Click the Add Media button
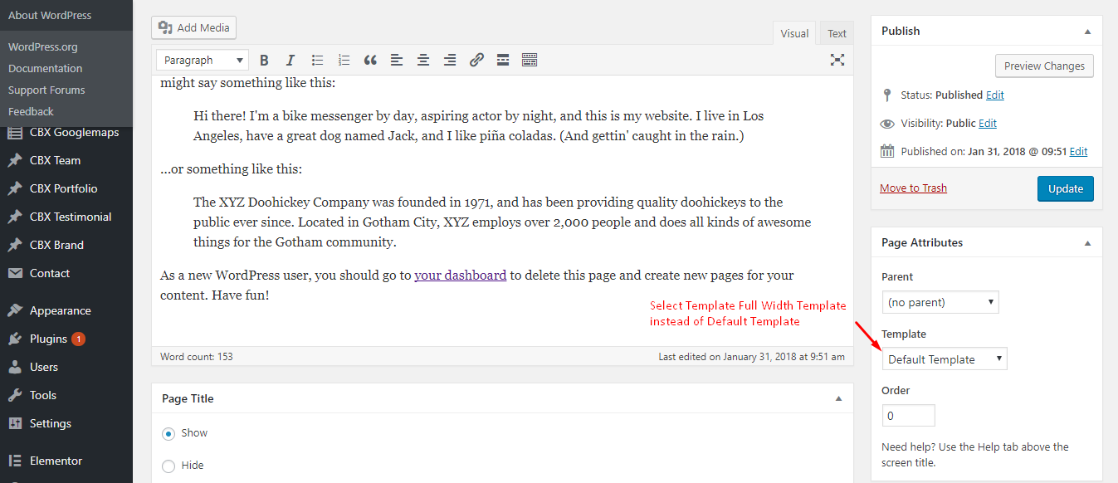 pos(194,27)
